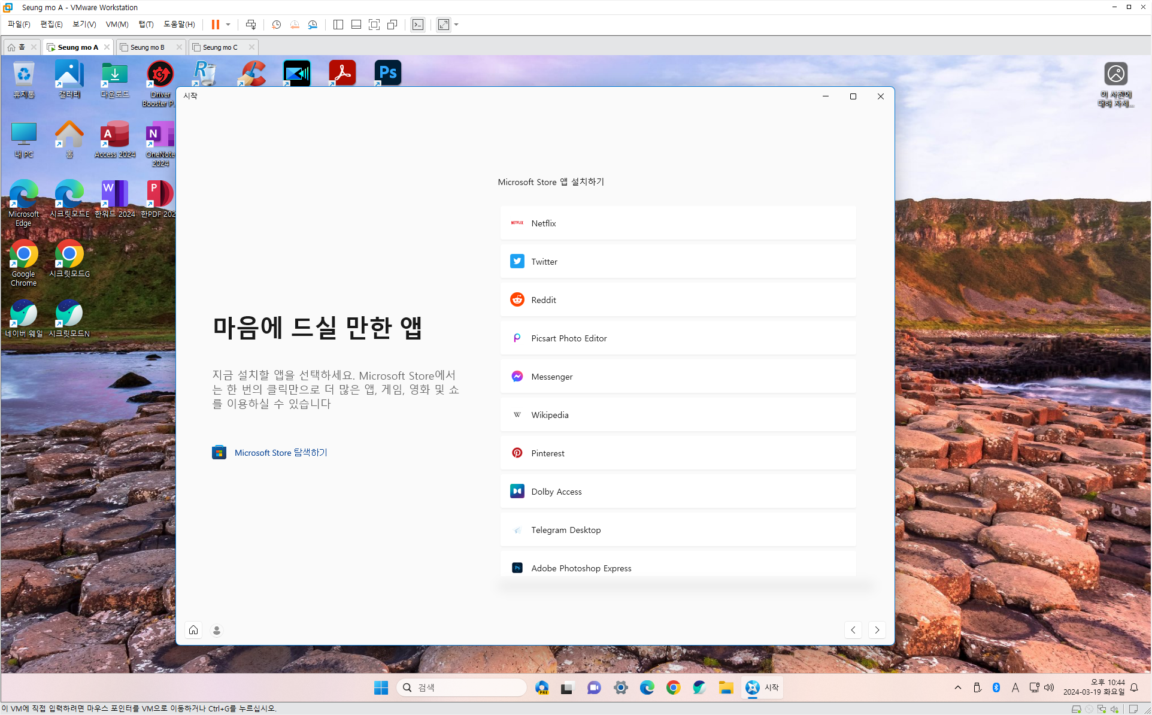
Task: Toggle the console view toolbar button
Action: click(x=418, y=25)
